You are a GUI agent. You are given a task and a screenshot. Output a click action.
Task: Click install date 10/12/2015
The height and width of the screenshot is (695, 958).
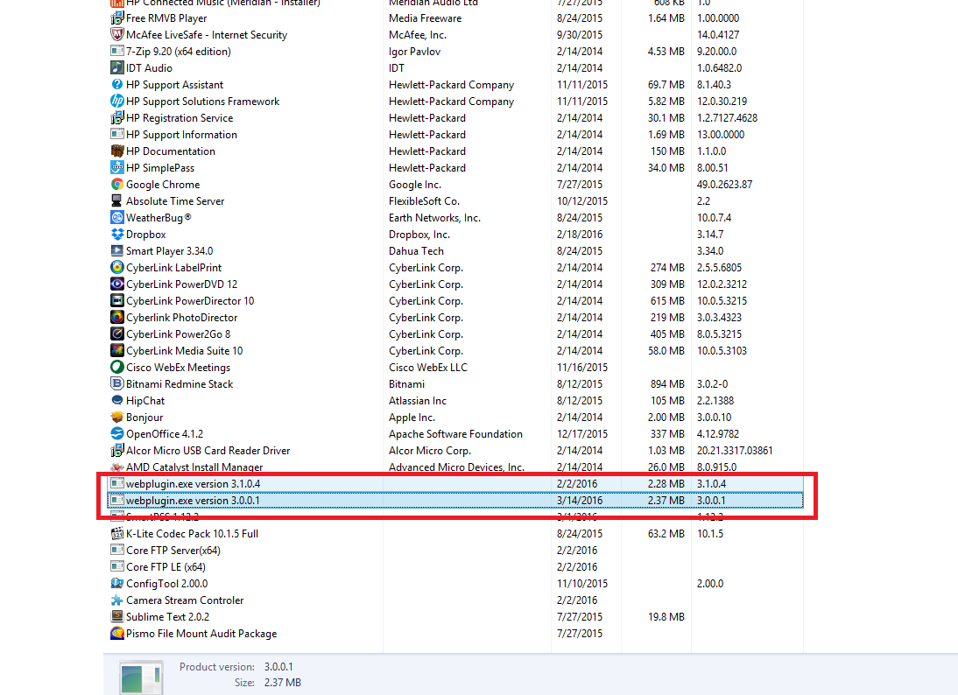(582, 201)
